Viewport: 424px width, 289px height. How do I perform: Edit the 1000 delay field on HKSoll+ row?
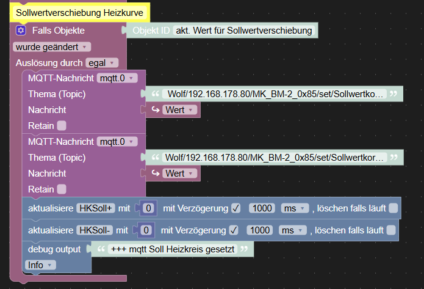pos(262,208)
